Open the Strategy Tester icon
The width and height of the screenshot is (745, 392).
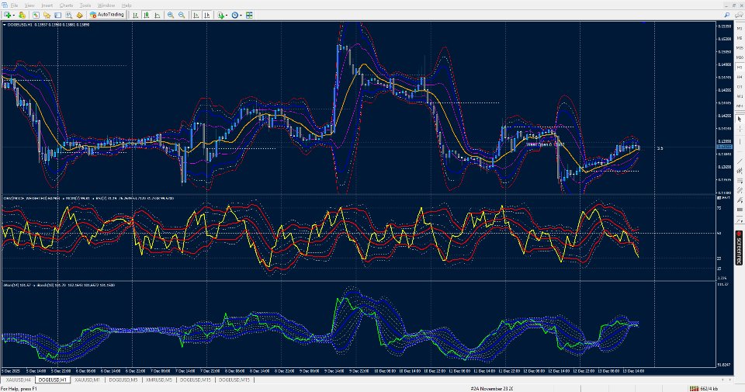pos(69,16)
